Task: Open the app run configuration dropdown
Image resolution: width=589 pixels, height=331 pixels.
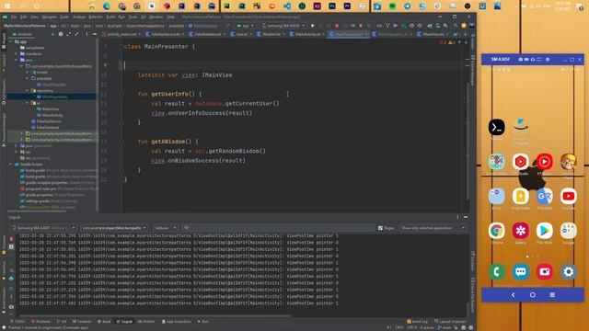Action: (x=245, y=26)
